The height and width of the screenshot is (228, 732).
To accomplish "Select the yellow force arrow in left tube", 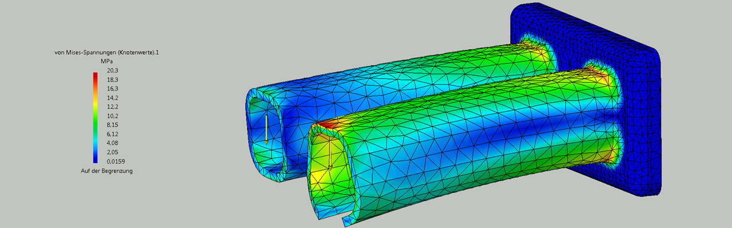I will pos(266,129).
